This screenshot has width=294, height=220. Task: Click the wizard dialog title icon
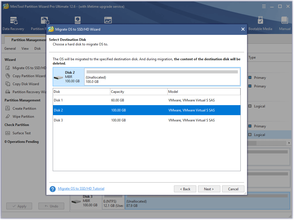pyautogui.click(x=51, y=29)
